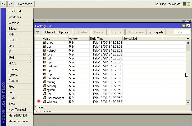Open MetaROUTER menu item
This screenshot has height=126, width=192.
(x=20, y=115)
